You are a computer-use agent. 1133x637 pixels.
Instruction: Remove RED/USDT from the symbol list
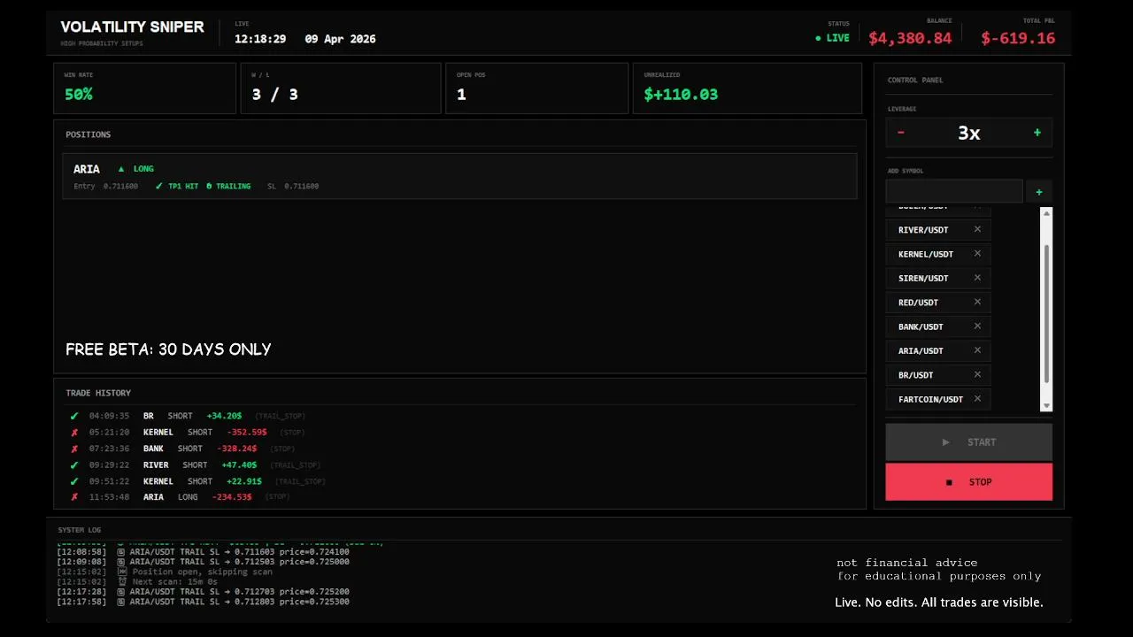[977, 302]
